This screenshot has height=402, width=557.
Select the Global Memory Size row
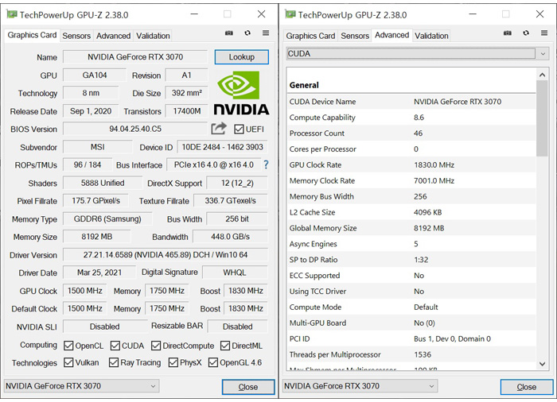click(x=411, y=228)
